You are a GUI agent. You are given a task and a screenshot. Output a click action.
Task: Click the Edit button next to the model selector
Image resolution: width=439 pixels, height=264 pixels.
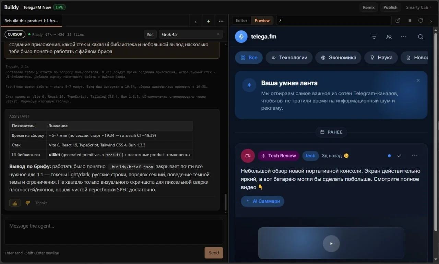pos(151,34)
